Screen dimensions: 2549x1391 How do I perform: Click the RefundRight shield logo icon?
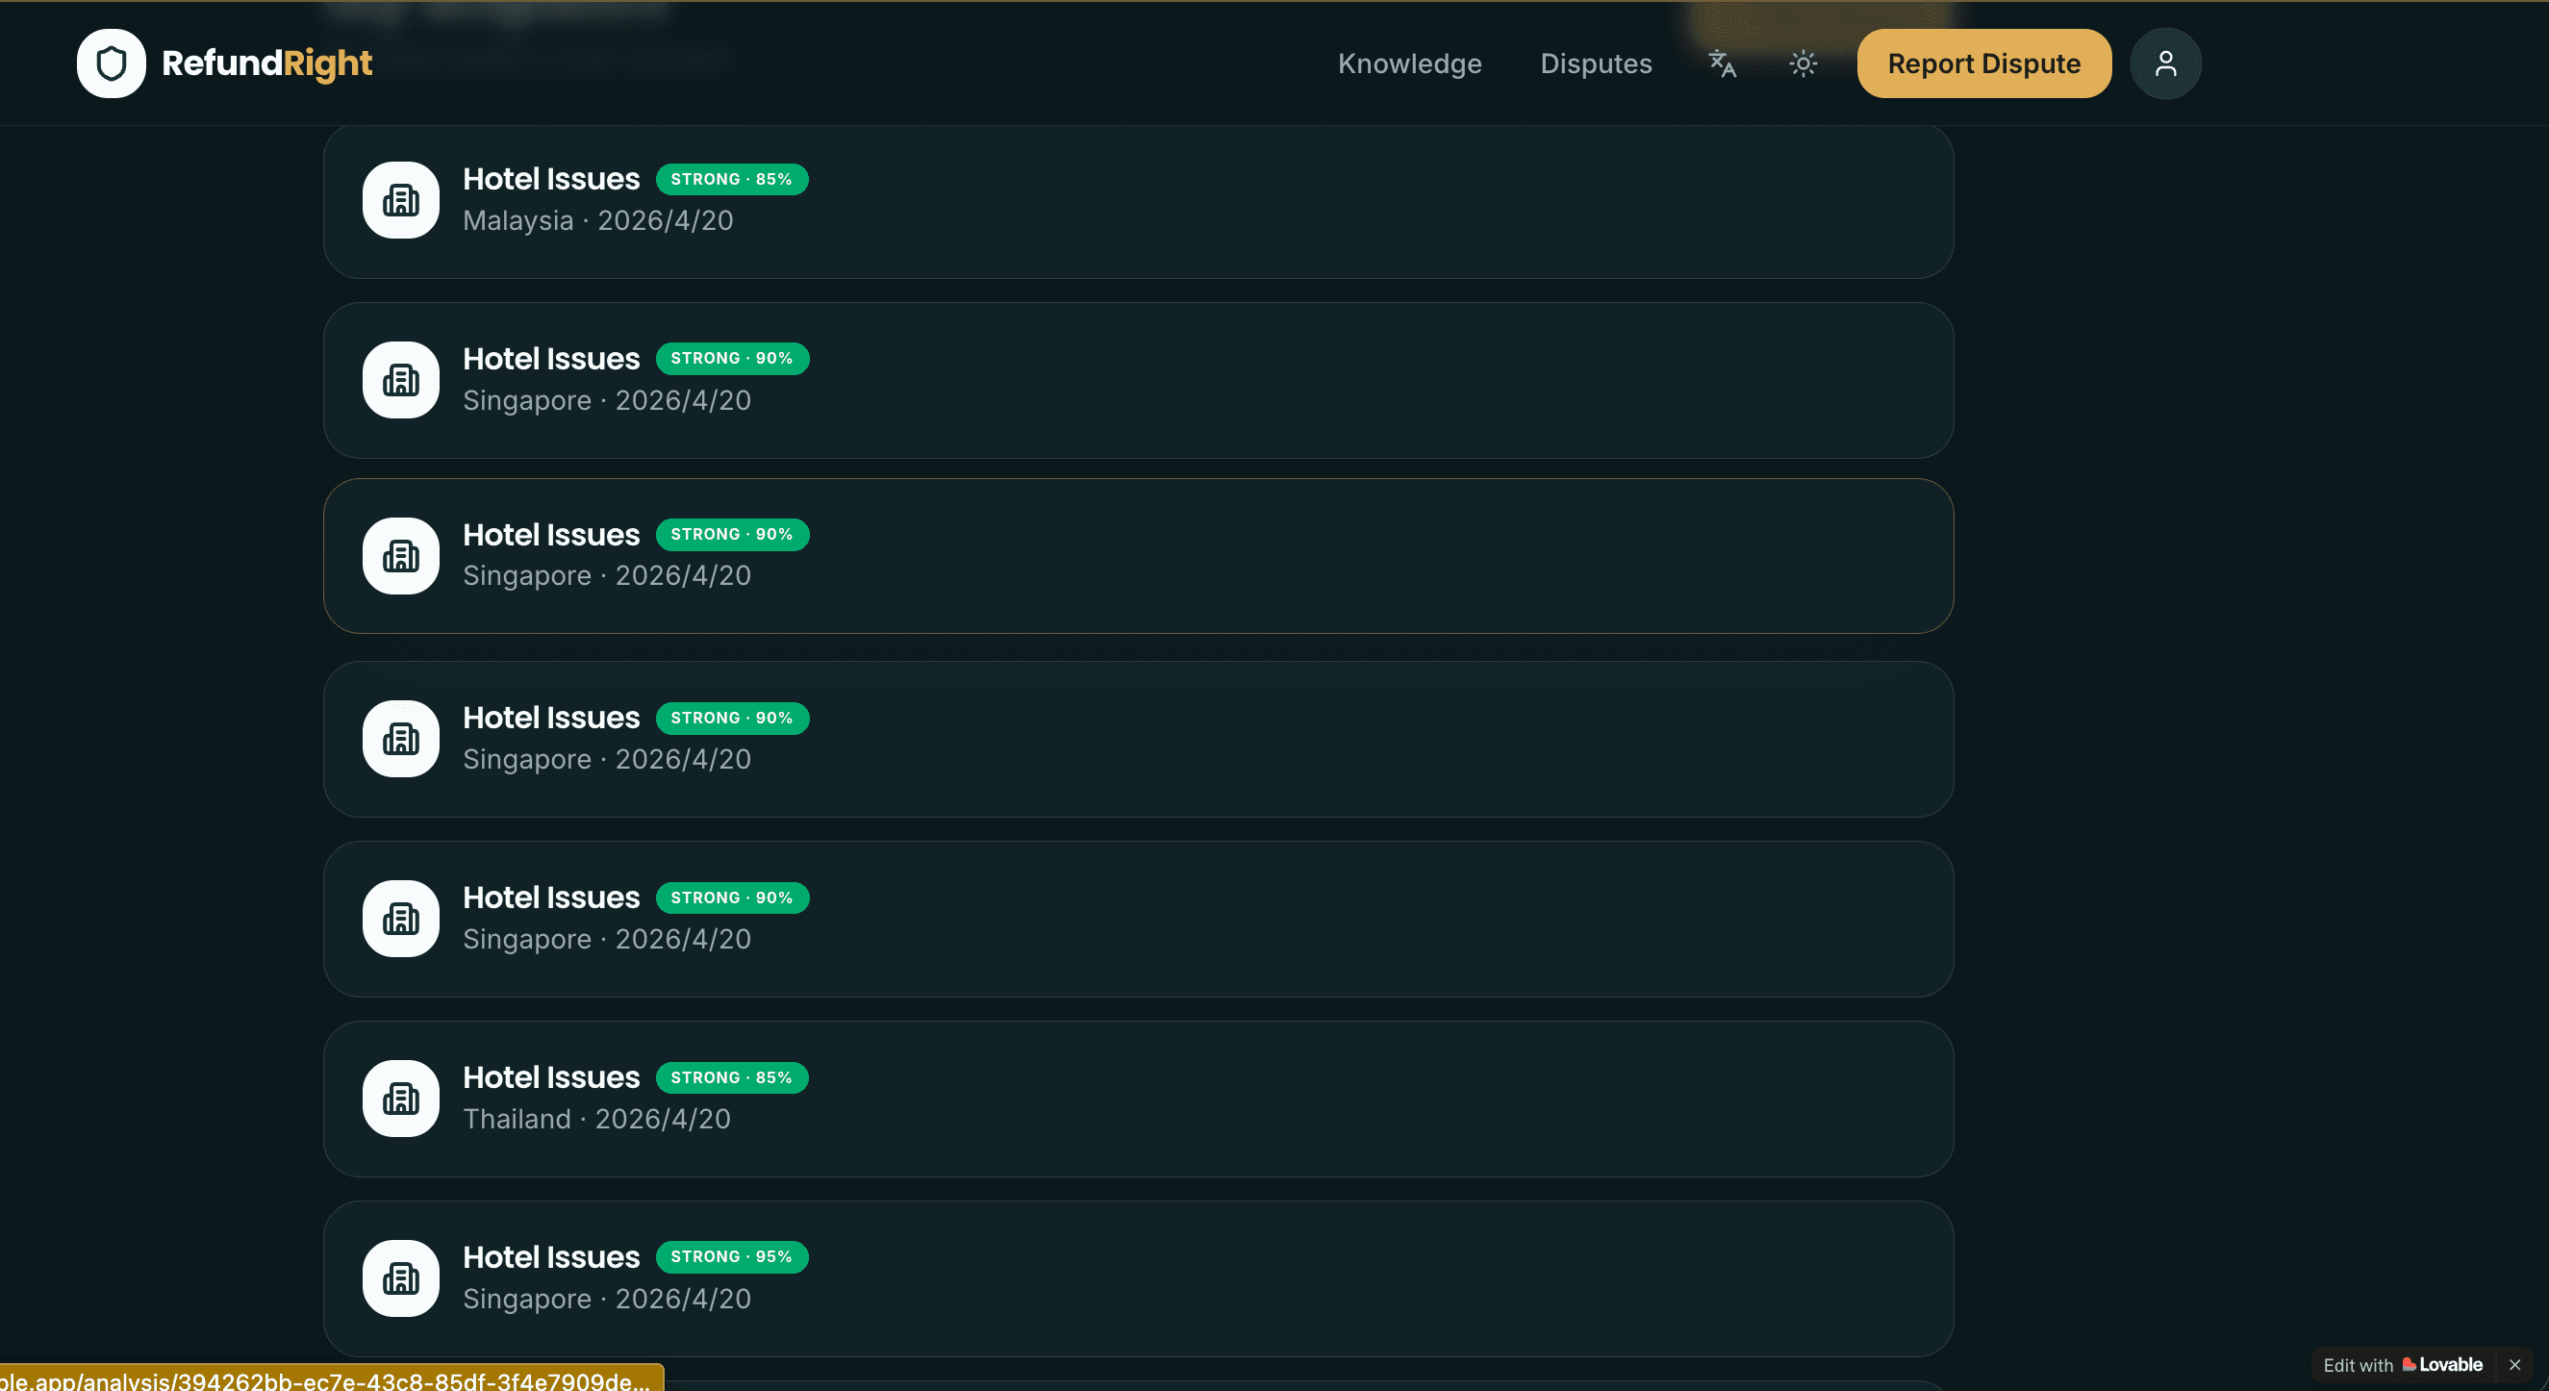point(111,63)
